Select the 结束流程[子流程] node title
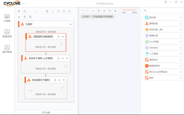Screen dimensions: 184x115 click(41, 80)
